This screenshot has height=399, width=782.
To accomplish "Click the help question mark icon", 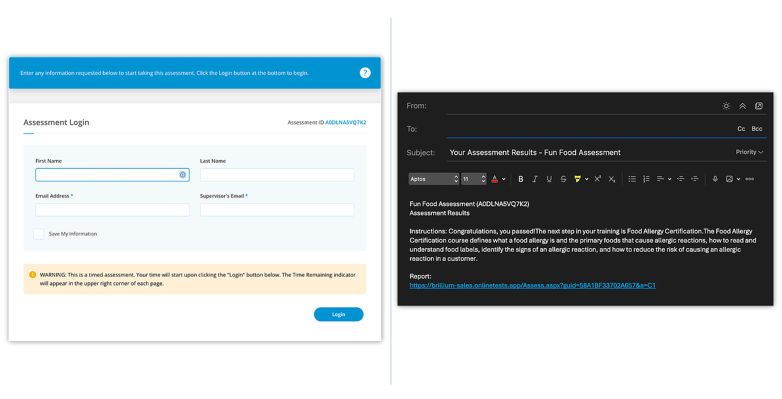I will (x=365, y=73).
